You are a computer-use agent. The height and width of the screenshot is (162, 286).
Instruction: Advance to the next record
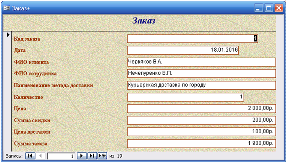81,156
